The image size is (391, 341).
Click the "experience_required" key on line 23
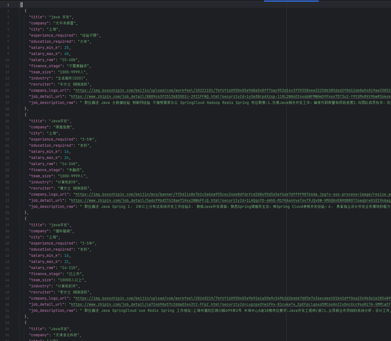52,139
